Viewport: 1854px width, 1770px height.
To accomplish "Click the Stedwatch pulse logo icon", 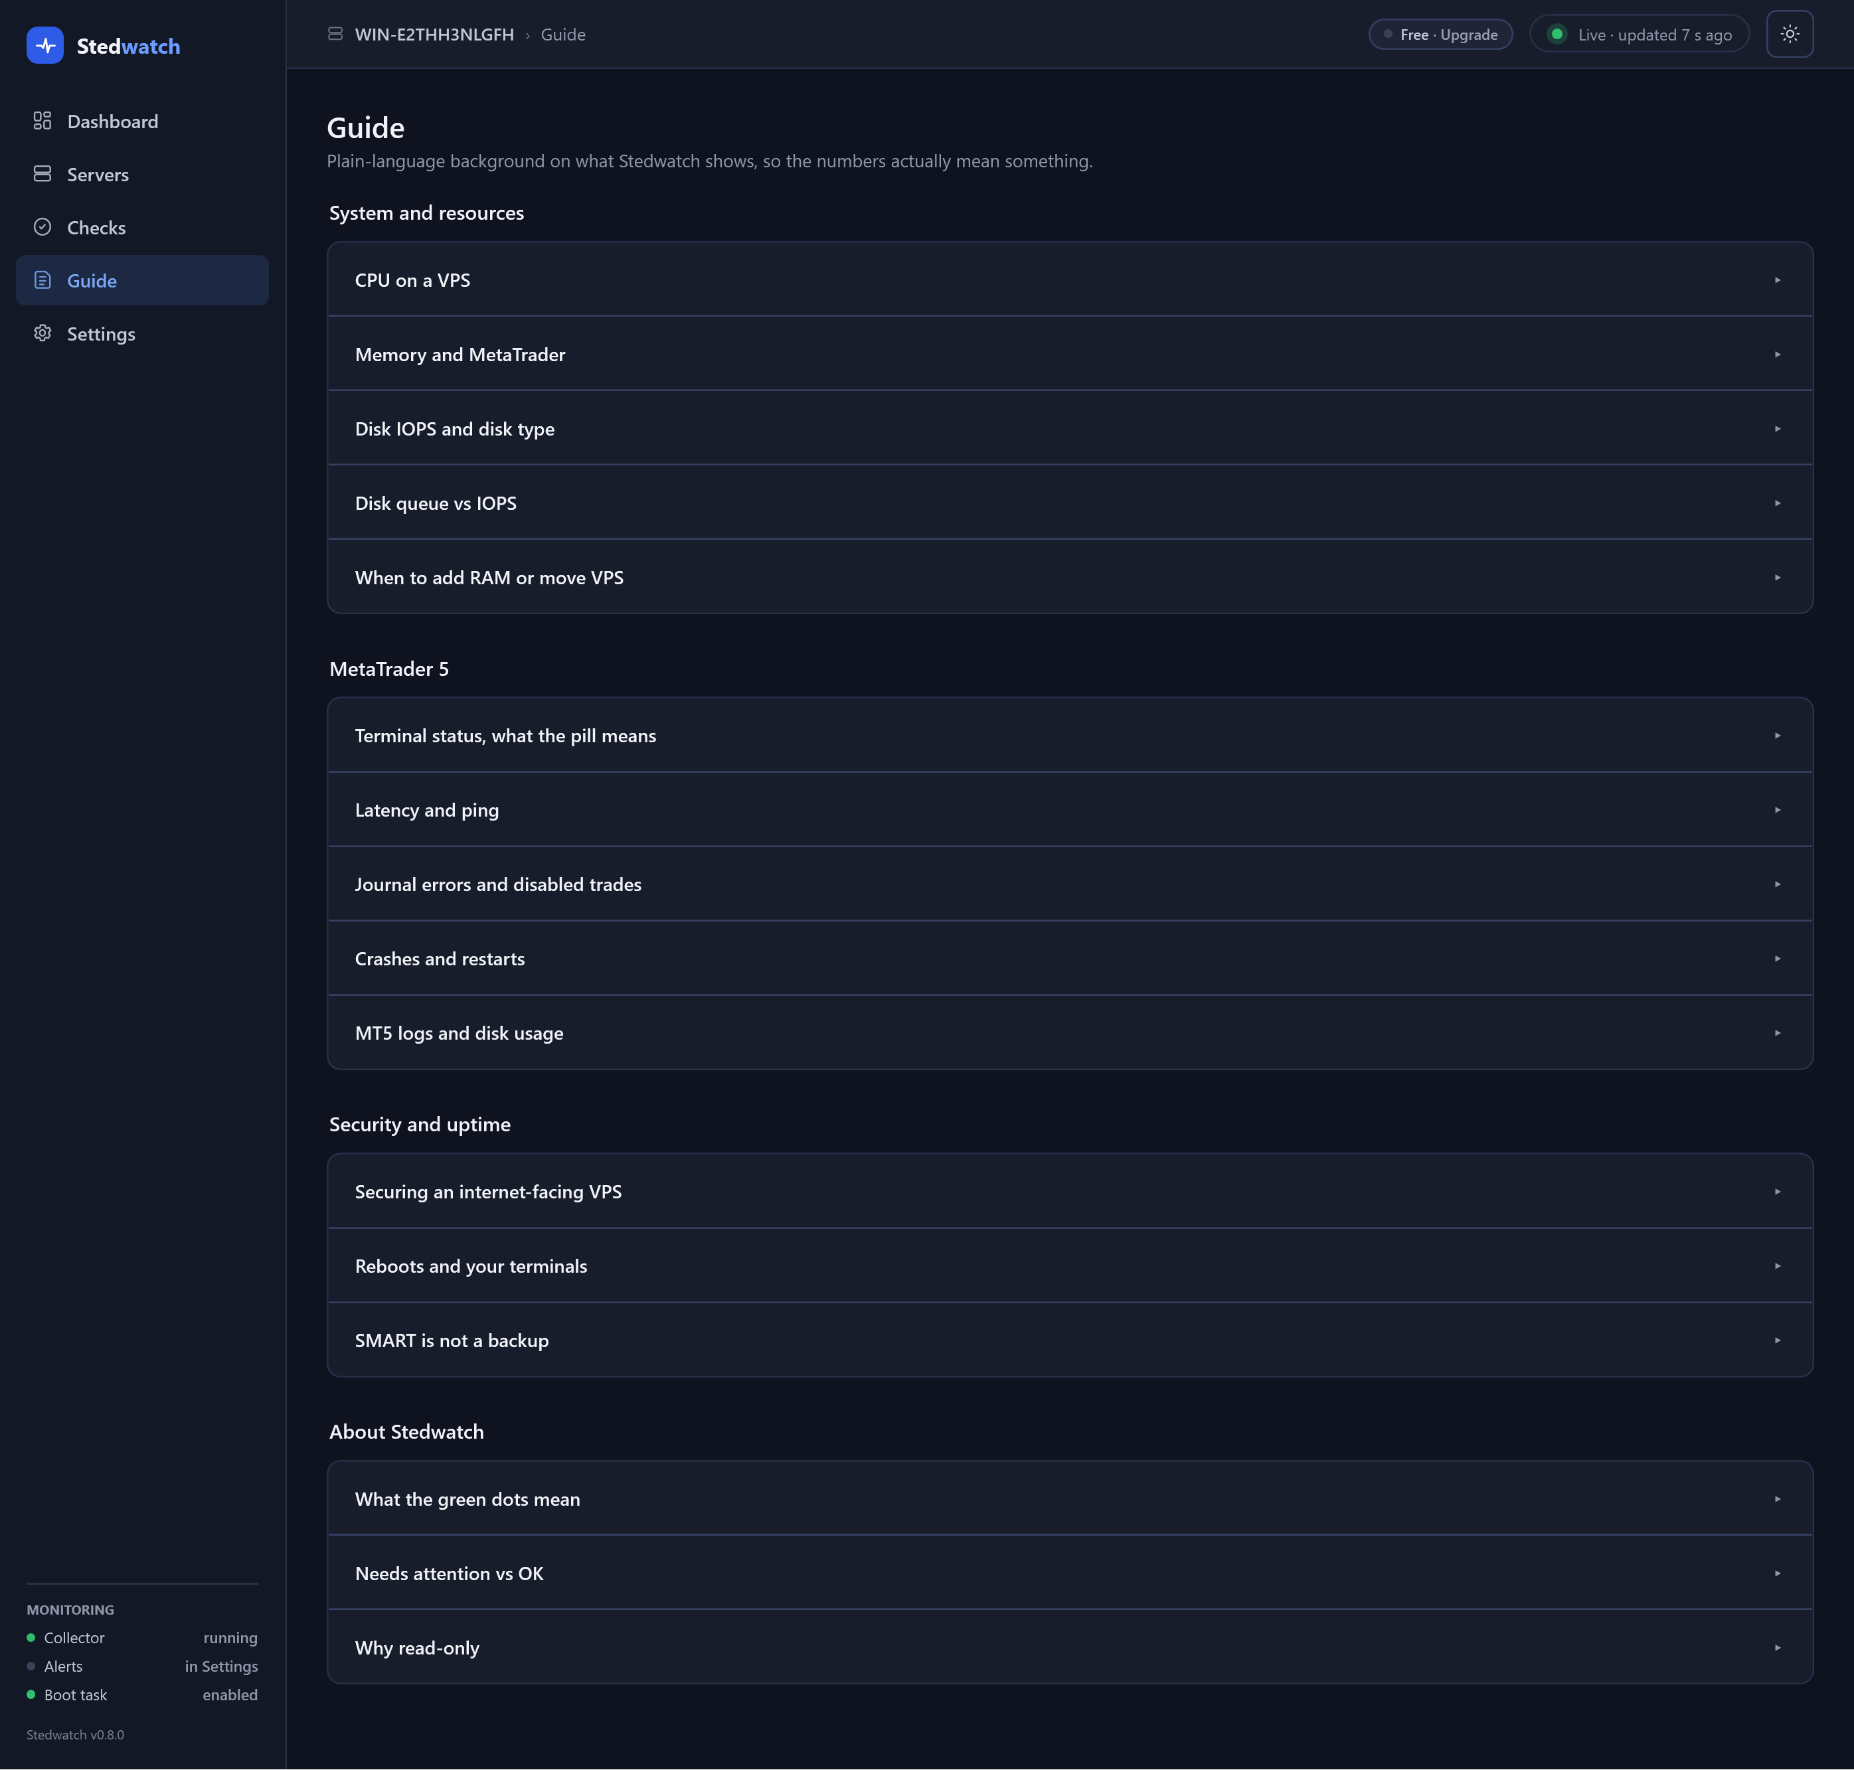I will tap(45, 45).
